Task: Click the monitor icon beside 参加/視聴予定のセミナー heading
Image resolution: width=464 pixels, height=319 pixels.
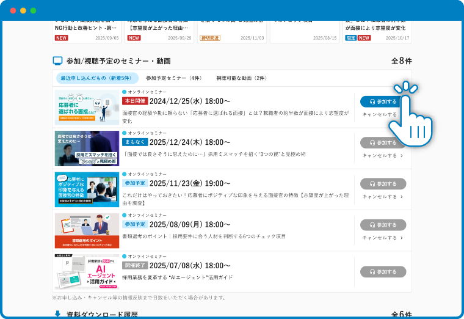Action: 57,61
